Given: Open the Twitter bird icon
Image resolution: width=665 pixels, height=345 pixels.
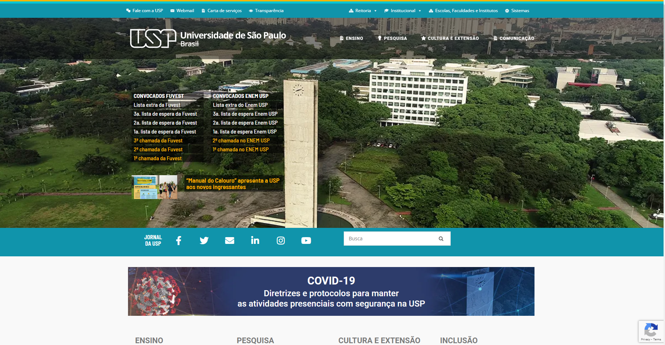Looking at the screenshot, I should pos(204,241).
